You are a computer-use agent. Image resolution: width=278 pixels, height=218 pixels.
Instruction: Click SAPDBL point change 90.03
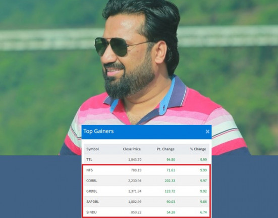pyautogui.click(x=171, y=202)
